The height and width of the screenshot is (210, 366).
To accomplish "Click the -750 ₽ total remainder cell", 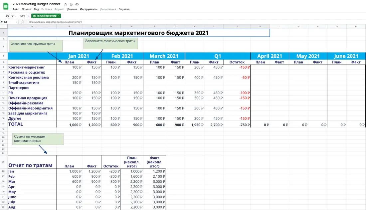I will [237, 124].
